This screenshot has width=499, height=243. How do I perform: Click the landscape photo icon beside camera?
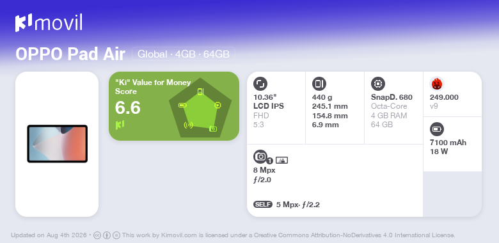(281, 161)
